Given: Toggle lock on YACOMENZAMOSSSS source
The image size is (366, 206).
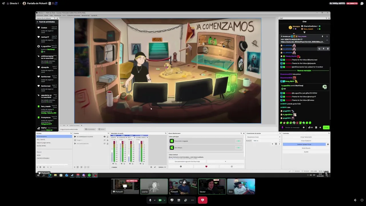Looking at the screenshot, I should [108, 144].
